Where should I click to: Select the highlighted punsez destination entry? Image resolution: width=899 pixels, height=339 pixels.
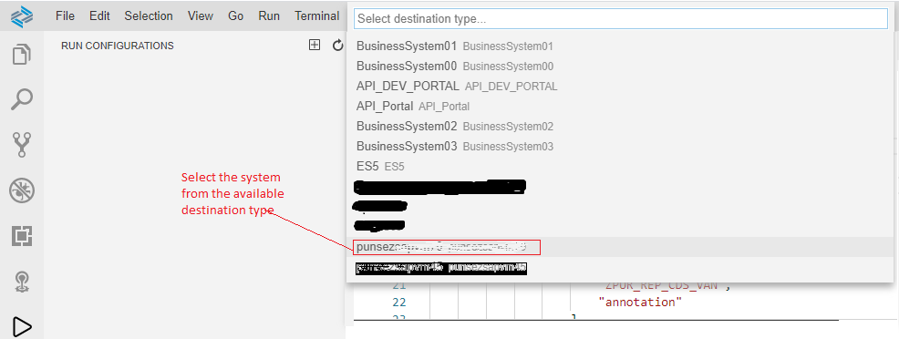coord(620,247)
